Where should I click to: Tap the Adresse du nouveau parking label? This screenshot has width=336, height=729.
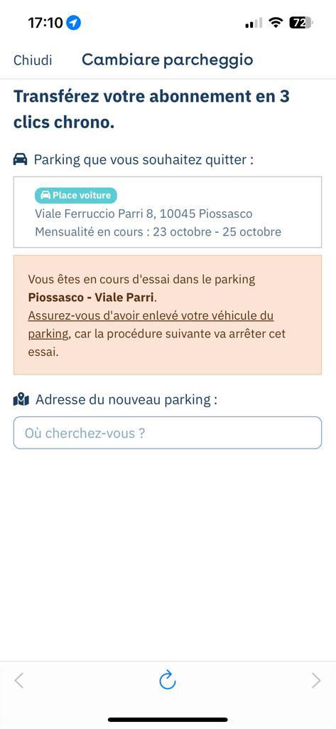coord(126,399)
